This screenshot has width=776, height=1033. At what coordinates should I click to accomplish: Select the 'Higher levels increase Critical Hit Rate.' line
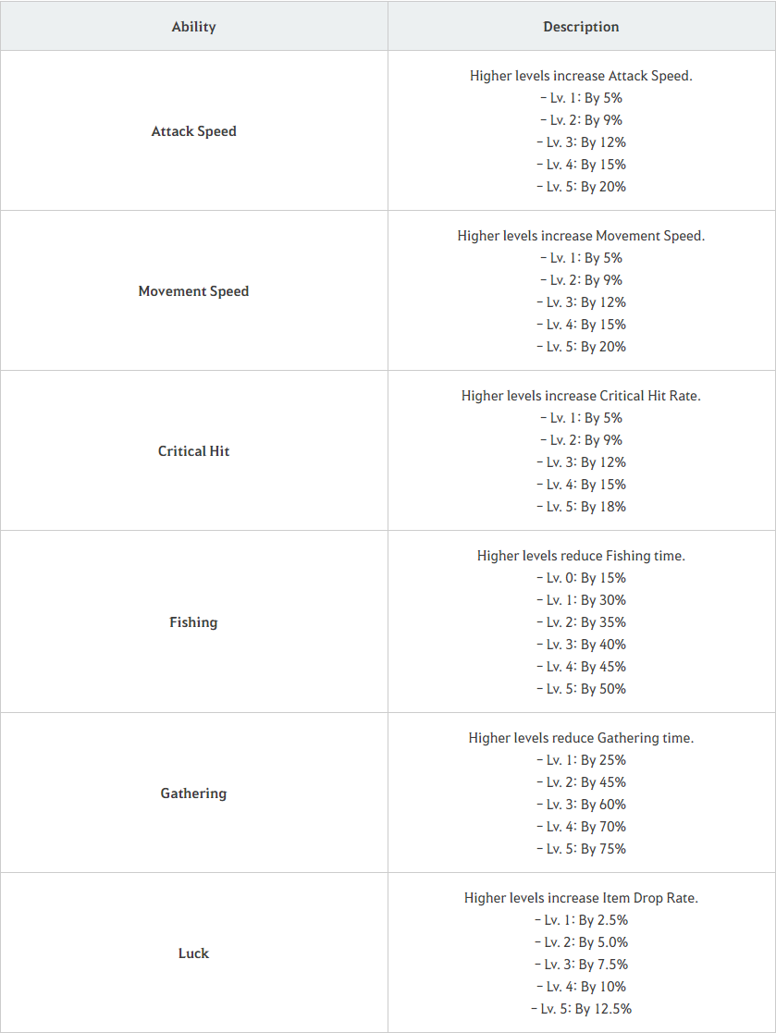[x=581, y=396]
